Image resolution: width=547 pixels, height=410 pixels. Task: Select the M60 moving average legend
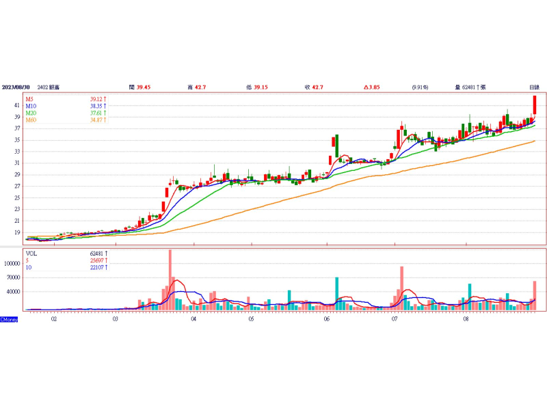[x=31, y=120]
